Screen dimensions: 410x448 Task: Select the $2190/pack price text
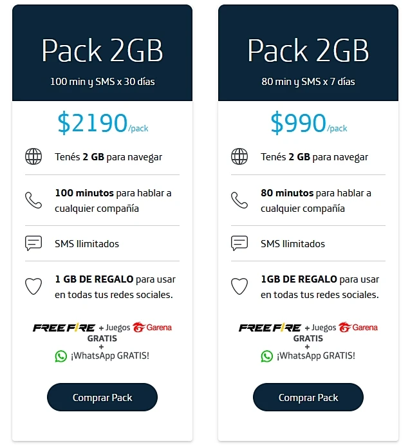click(102, 123)
